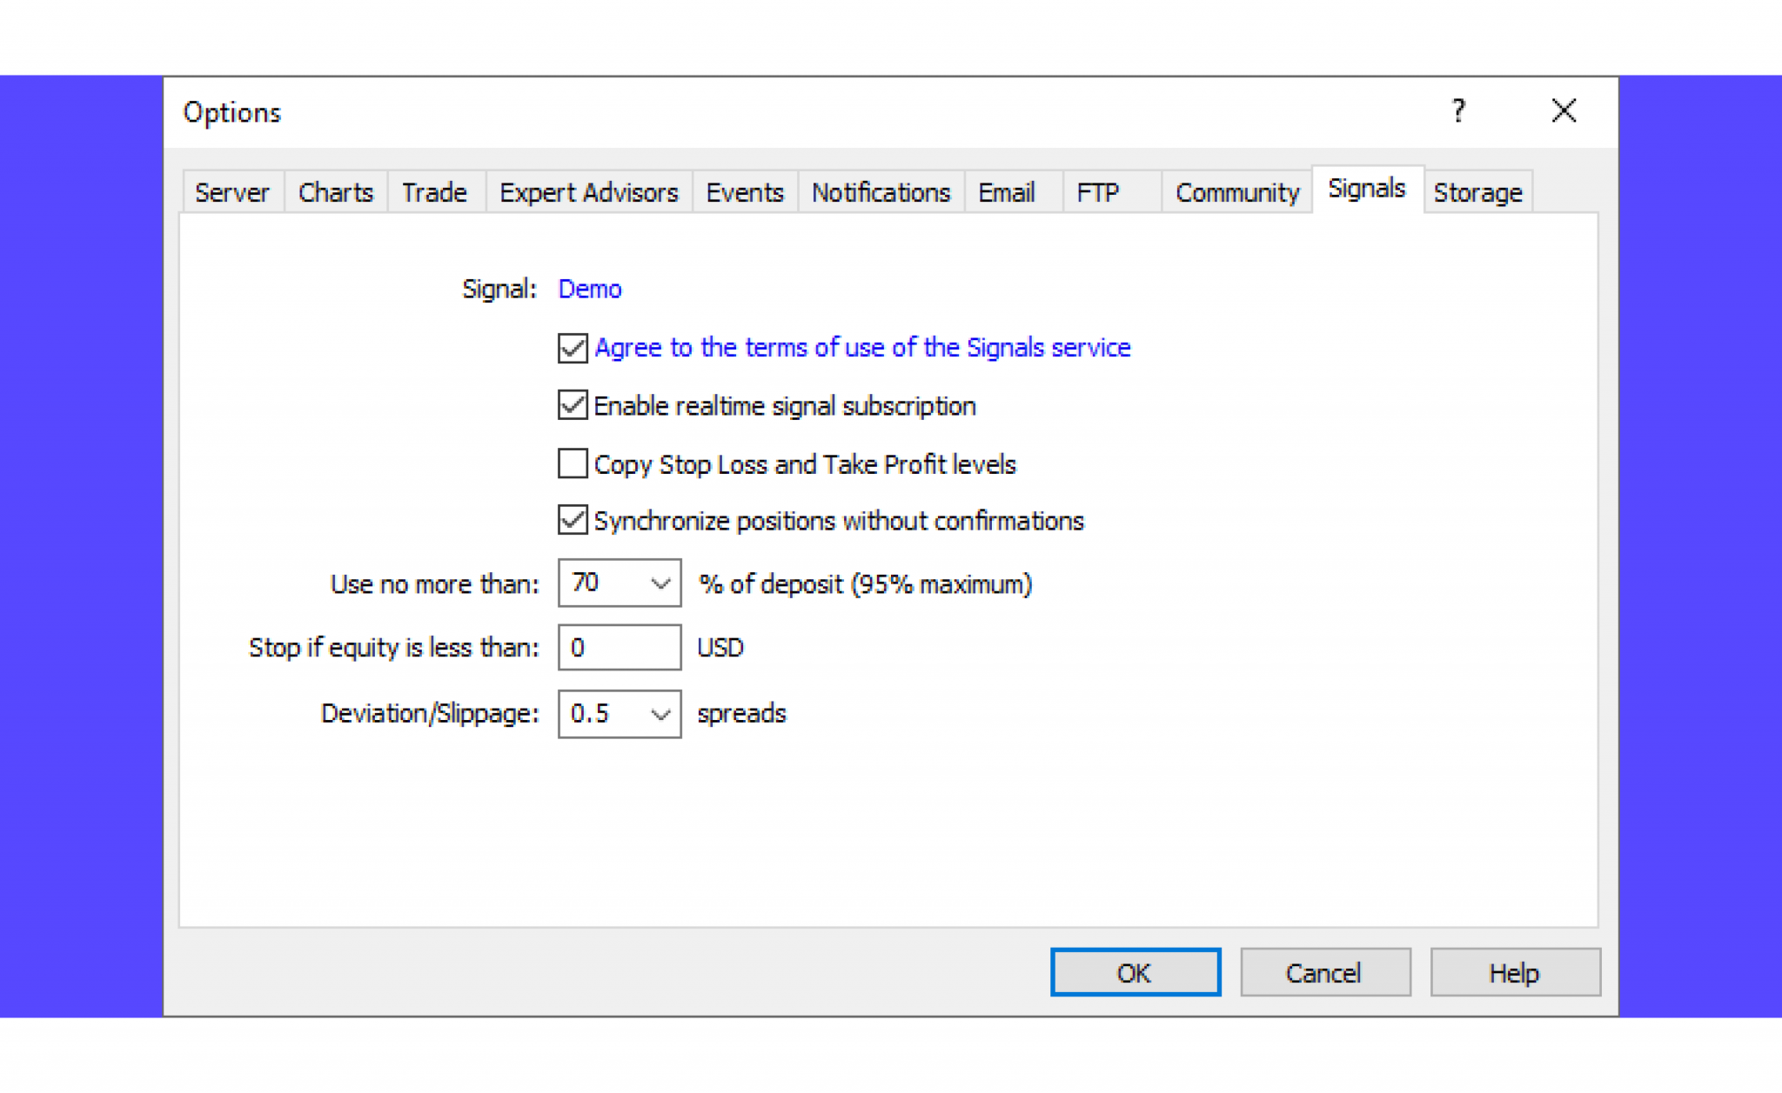The width and height of the screenshot is (1782, 1093).
Task: Switch to the FTP tab
Action: pos(1098,192)
